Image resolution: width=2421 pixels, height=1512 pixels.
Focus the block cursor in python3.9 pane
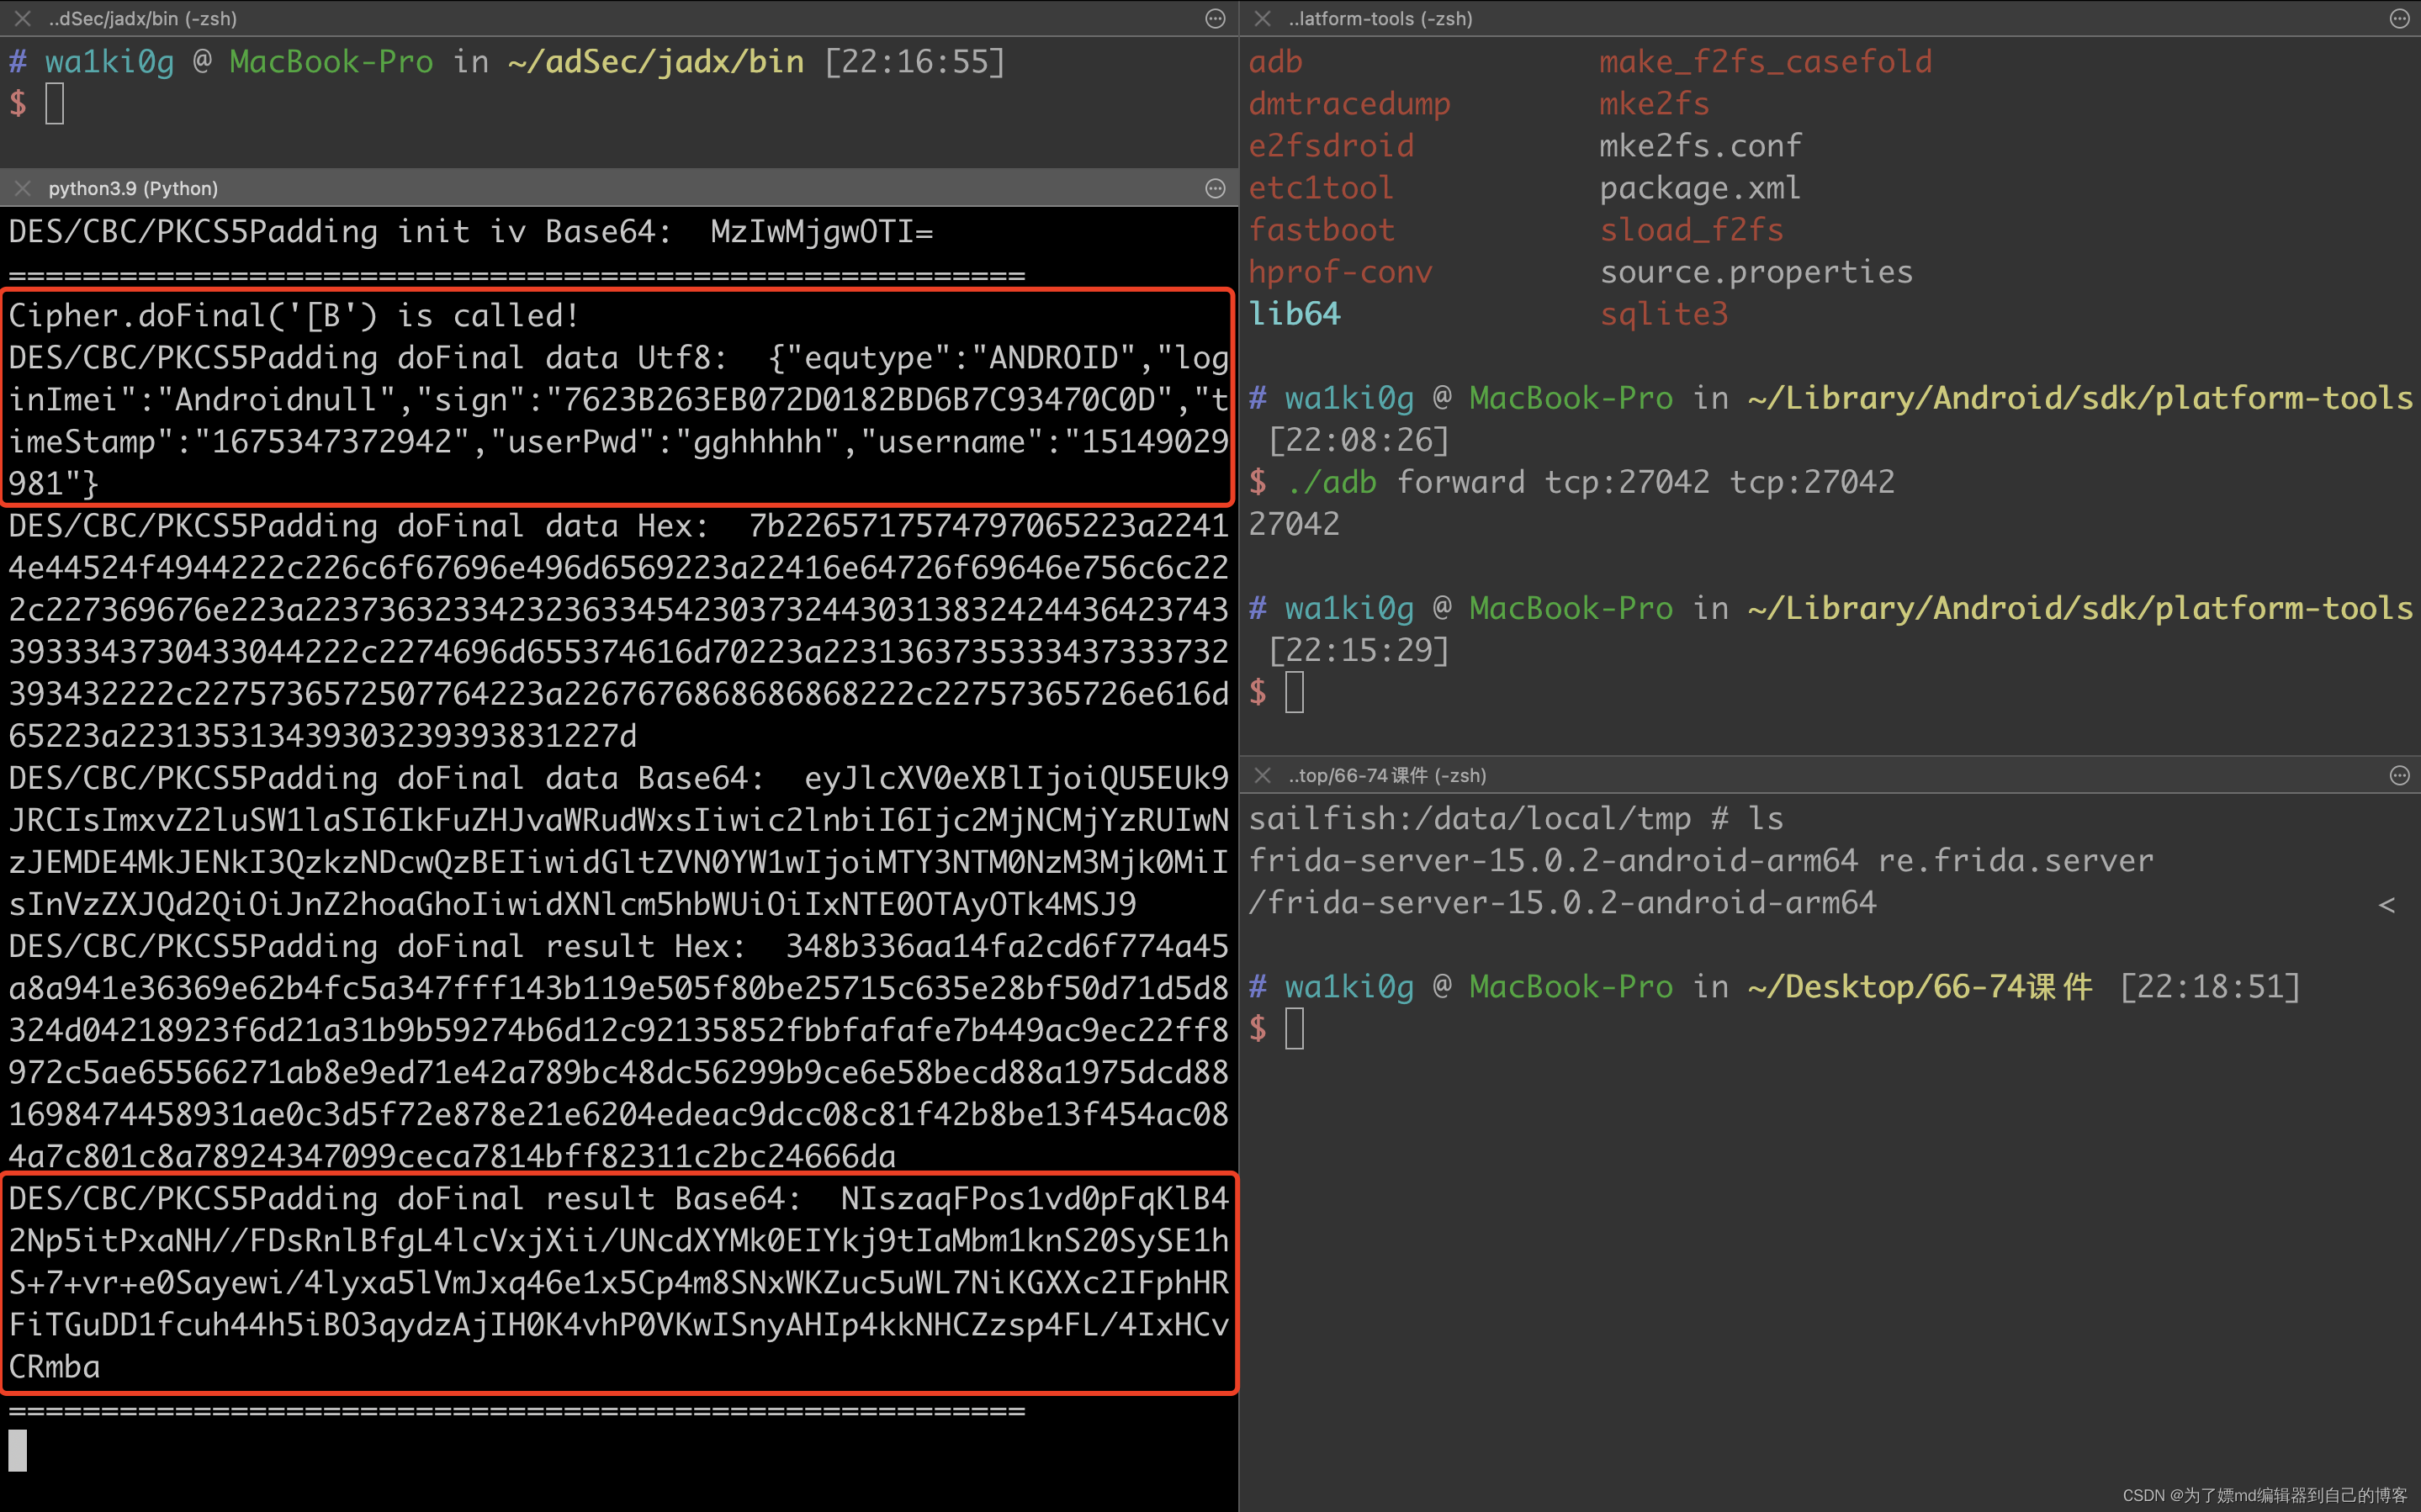click(x=18, y=1450)
